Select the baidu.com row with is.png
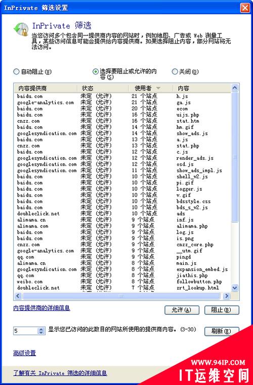The height and width of the screenshot is (385, 253). (122, 239)
